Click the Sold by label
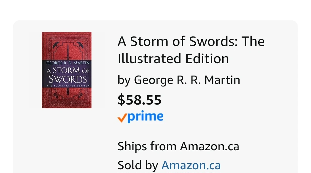 138,166
